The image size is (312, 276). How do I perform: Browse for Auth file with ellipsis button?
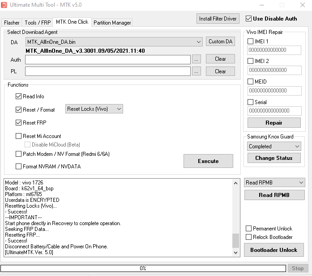point(196,59)
